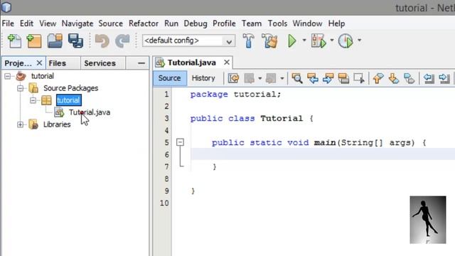455x256 pixels.
Task: Click the Tutorial.java file icon in tree
Action: pyautogui.click(x=59, y=112)
